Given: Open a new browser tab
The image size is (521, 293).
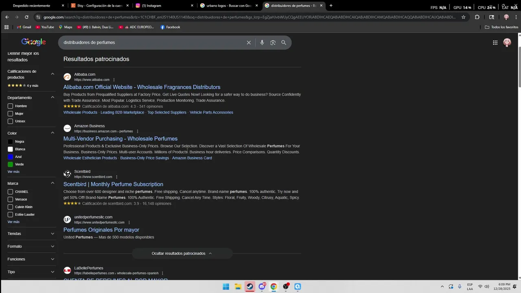Looking at the screenshot, I should click(331, 6).
